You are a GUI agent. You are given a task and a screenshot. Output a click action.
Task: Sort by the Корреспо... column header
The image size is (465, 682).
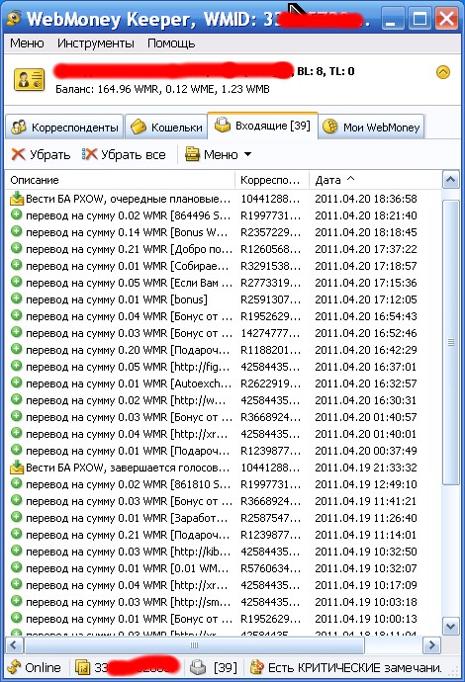pyautogui.click(x=272, y=180)
